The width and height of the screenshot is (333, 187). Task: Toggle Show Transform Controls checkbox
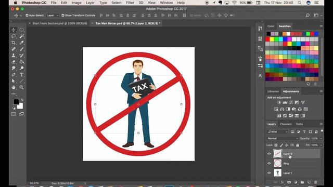click(63, 15)
